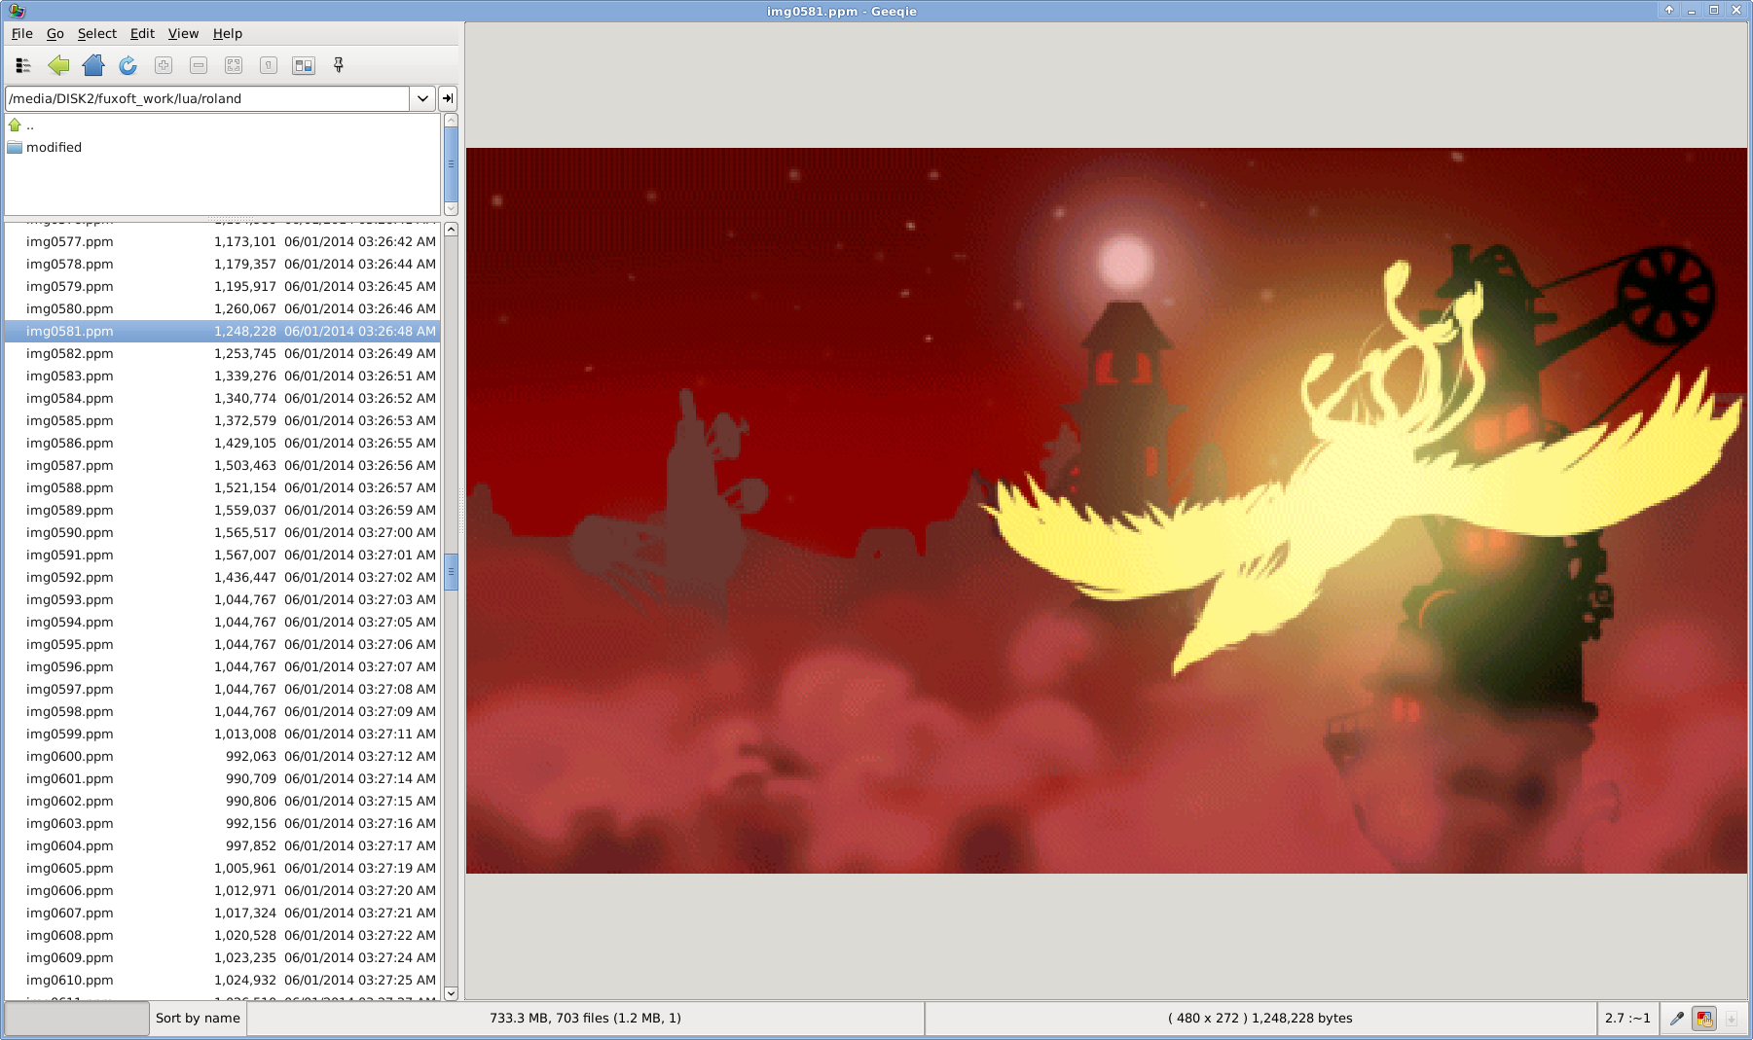1753x1040 pixels.
Task: Click the greyed down-arrow status icon
Action: (x=1732, y=1019)
